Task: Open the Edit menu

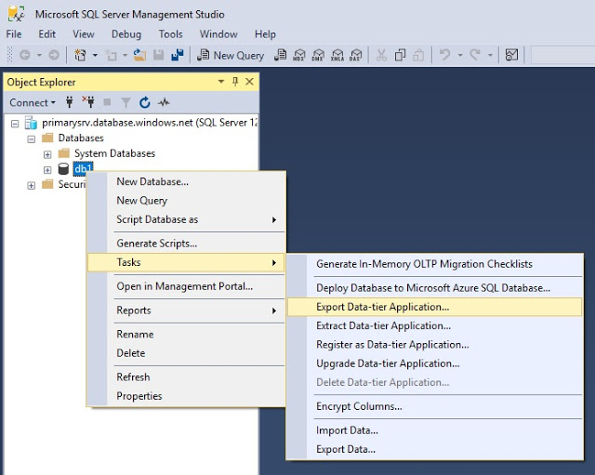Action: click(47, 34)
